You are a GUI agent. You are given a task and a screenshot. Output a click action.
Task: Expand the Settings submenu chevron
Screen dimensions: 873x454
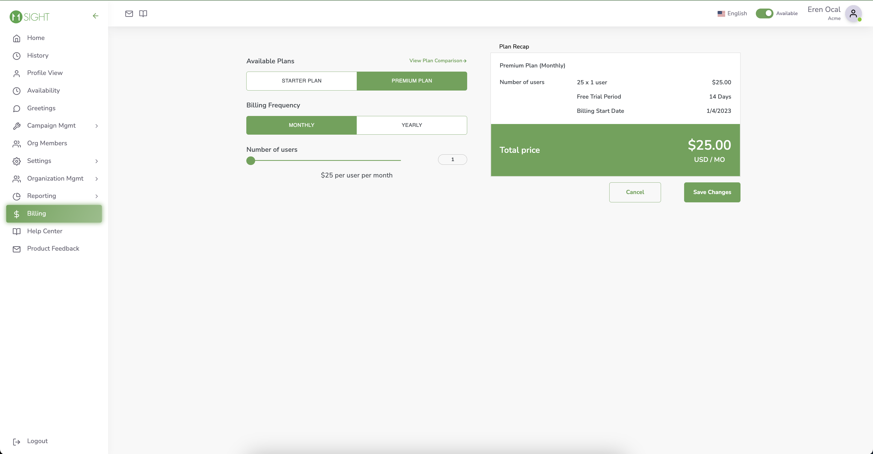(97, 161)
